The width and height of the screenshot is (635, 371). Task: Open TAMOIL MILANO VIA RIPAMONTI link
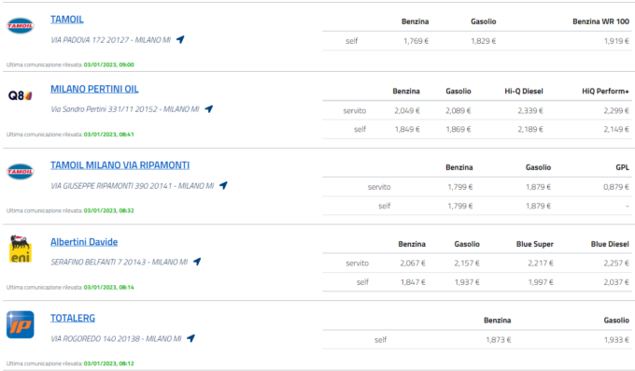(120, 165)
